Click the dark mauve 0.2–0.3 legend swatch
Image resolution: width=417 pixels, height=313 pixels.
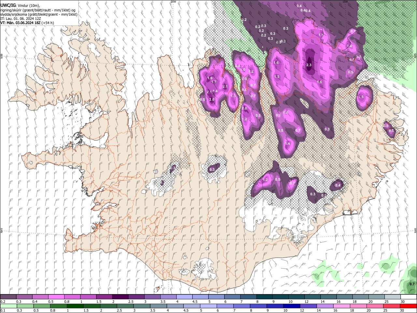coord(8,297)
